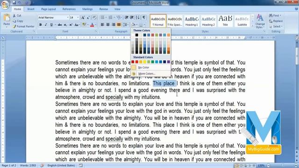
Task: Expand the font color dropdown arrow
Action: pos(95,25)
